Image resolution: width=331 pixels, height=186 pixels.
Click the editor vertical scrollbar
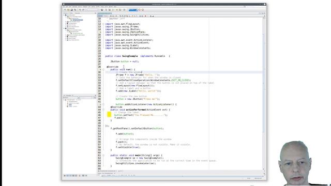click(264, 94)
